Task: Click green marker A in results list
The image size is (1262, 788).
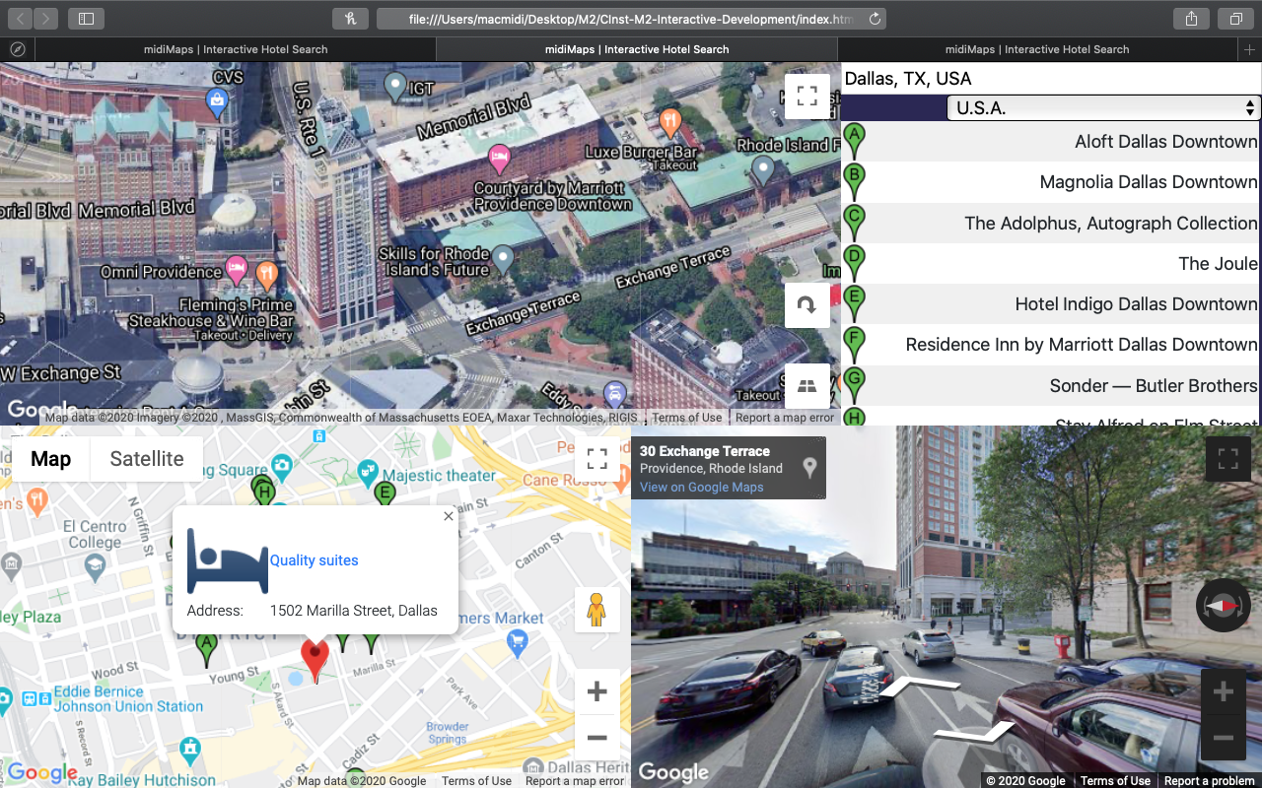Action: point(855,139)
